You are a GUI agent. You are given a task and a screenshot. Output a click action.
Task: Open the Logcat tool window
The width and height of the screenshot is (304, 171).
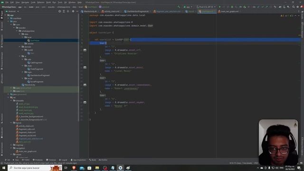pos(63,160)
